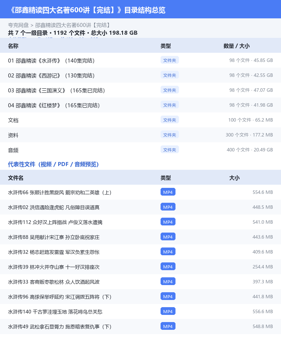Click MP4 badge in 水浒传88 row
The width and height of the screenshot is (281, 343).
click(168, 237)
